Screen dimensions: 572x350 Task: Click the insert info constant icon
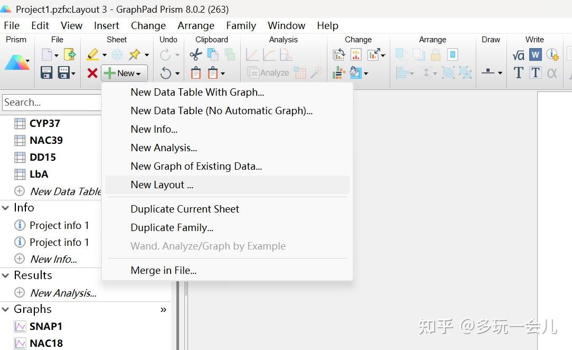(552, 55)
